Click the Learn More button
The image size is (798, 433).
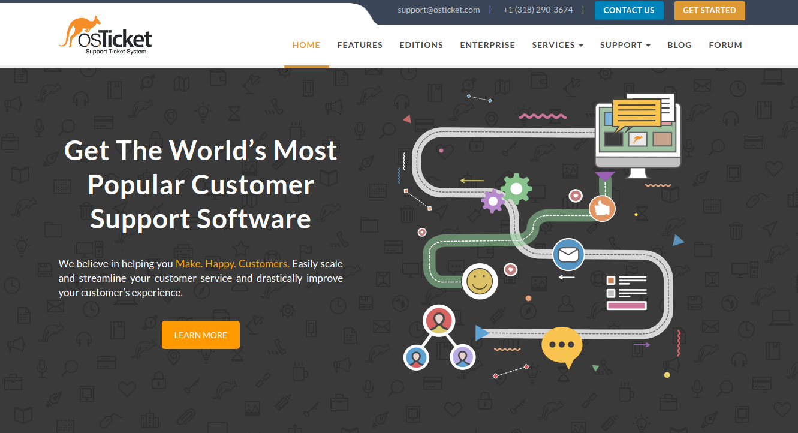(201, 335)
